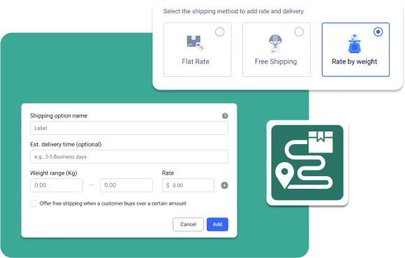405x258 pixels.
Task: Click the Free Shipping parachute icon
Action: click(275, 43)
